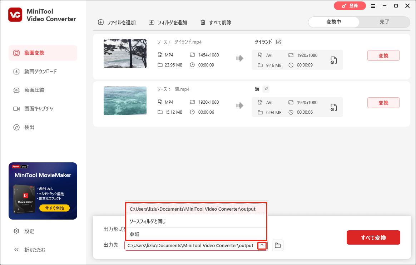Image resolution: width=416 pixels, height=265 pixels.
Task: Click ファイルを追加 button
Action: pyautogui.click(x=117, y=22)
